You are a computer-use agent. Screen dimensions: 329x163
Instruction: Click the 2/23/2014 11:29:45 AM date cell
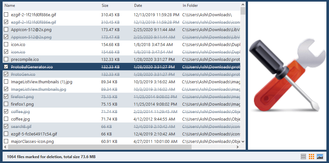pyautogui.click(x=155, y=111)
